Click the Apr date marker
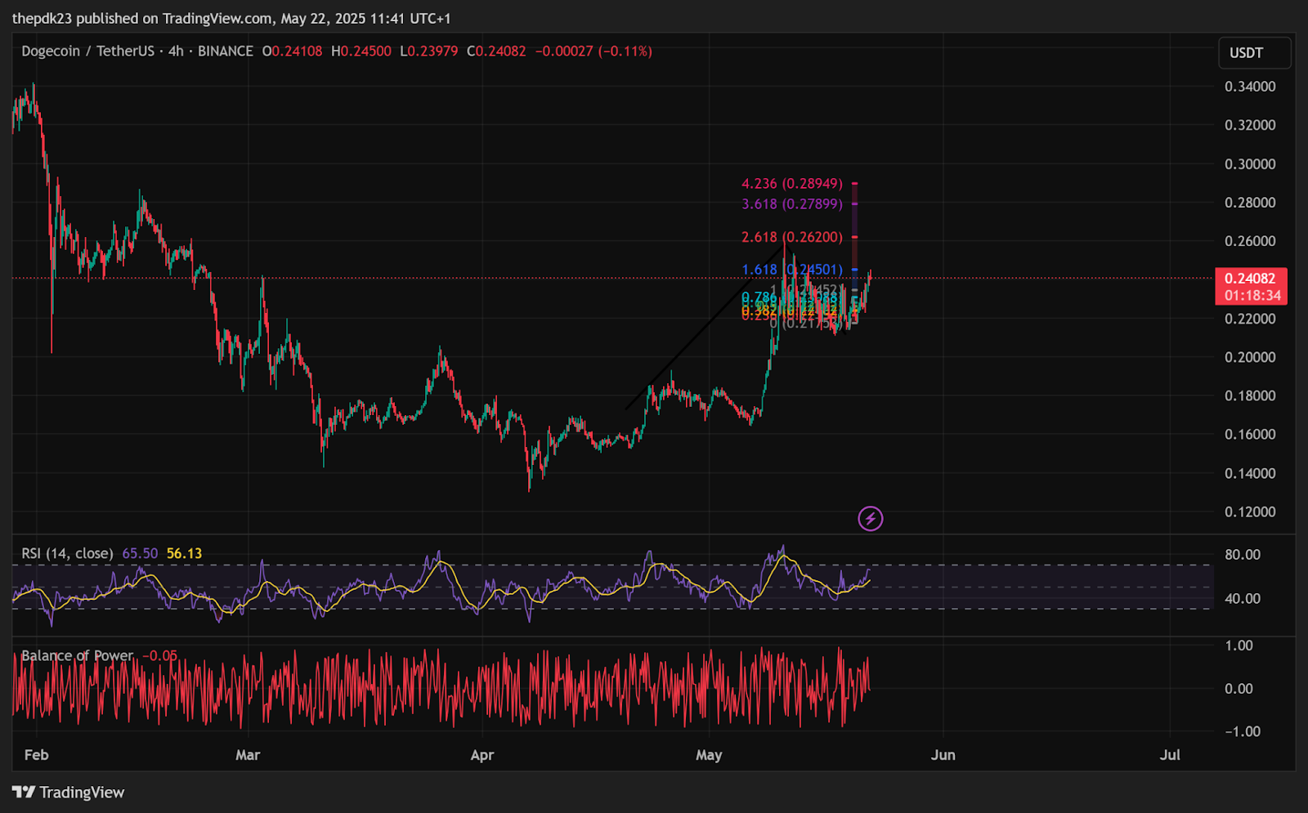 click(482, 754)
